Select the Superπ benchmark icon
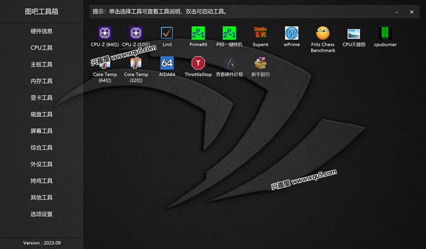 pos(260,33)
